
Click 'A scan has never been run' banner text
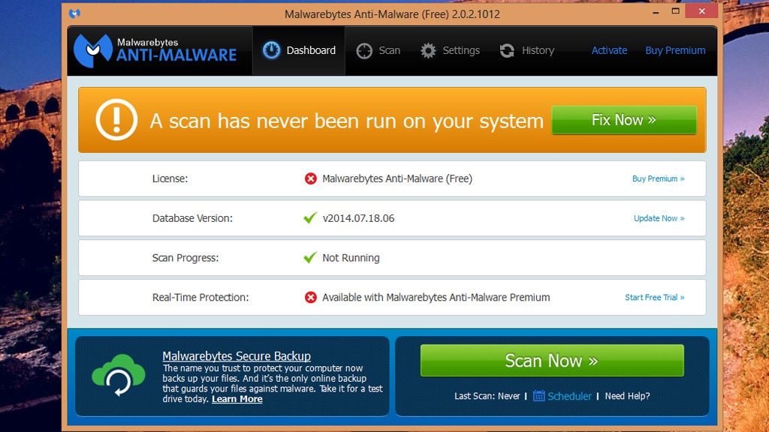coord(347,121)
